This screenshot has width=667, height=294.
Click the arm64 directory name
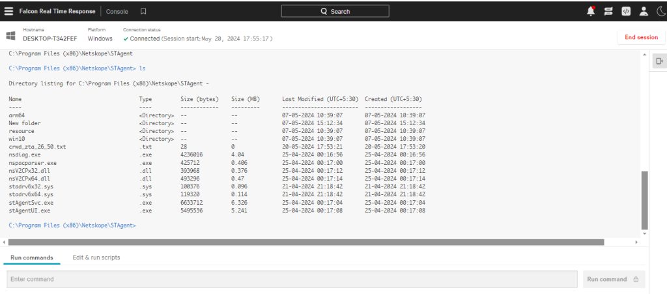(16, 115)
